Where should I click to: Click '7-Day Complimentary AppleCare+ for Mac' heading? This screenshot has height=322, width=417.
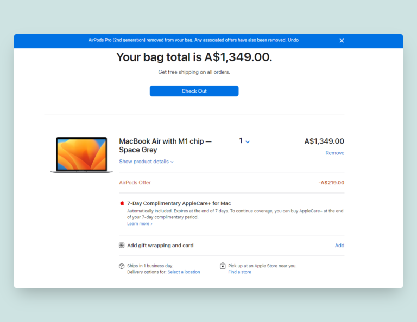pyautogui.click(x=179, y=203)
